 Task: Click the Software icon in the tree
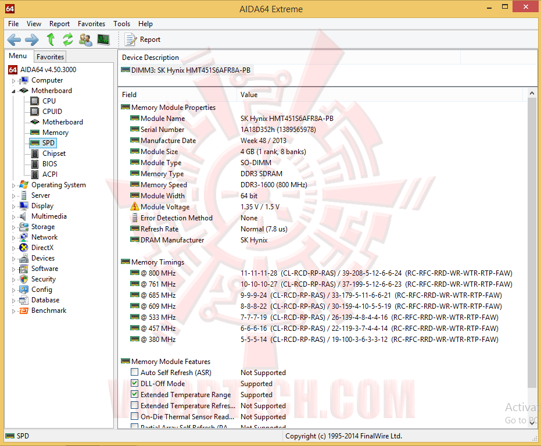click(x=24, y=269)
